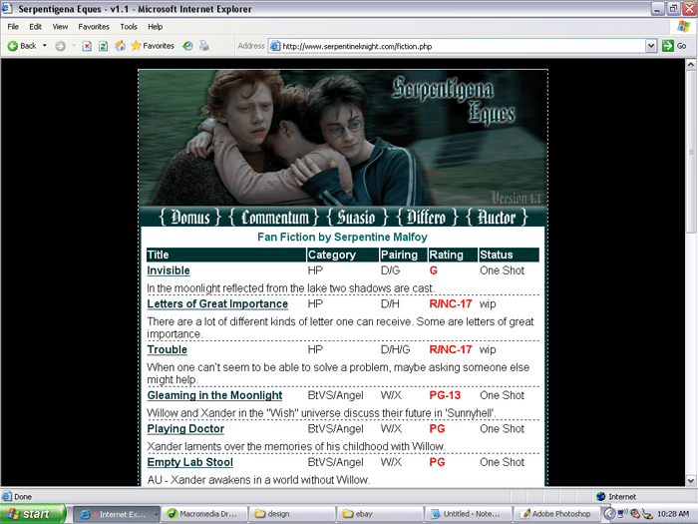Click the system clock showing 10:28 AM
698x524 pixels.
(673, 514)
